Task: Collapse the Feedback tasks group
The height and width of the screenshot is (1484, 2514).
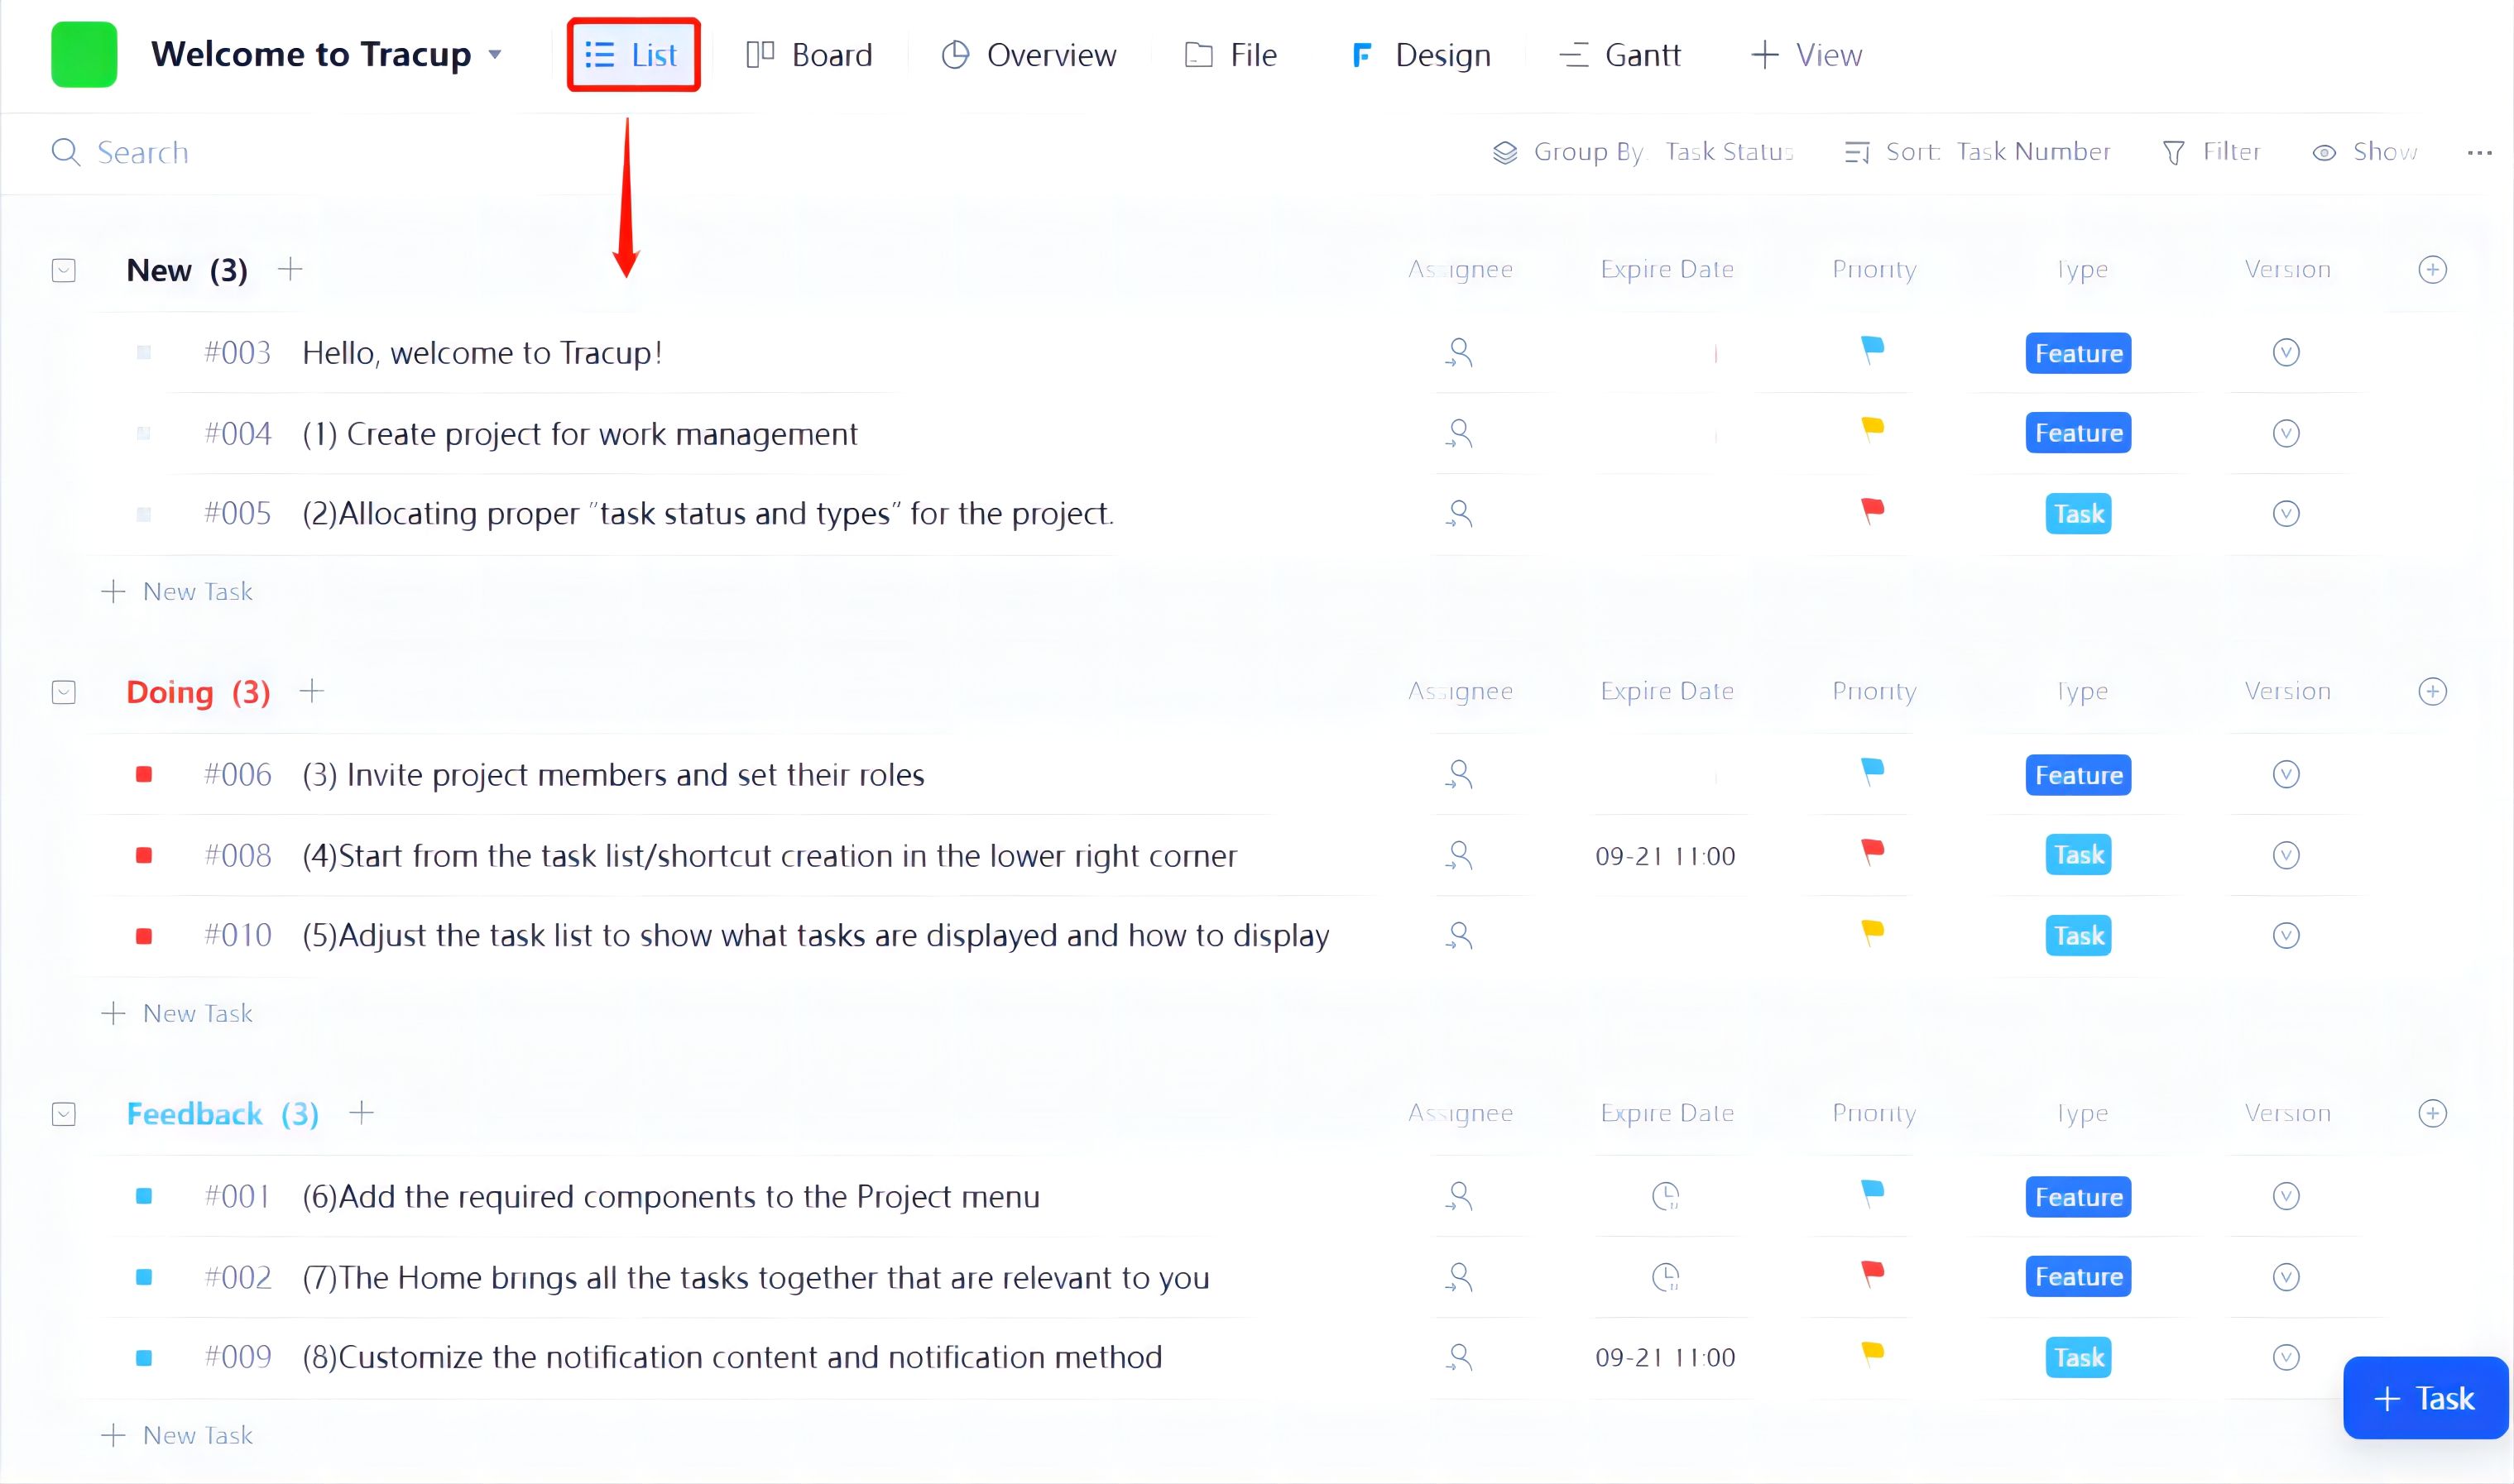Action: (64, 1113)
